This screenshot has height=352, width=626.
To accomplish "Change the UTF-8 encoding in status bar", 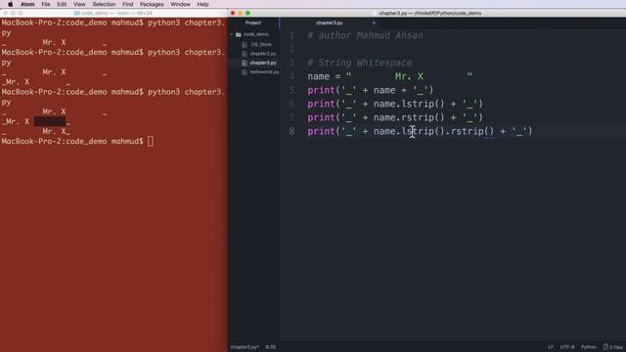I will click(x=567, y=347).
